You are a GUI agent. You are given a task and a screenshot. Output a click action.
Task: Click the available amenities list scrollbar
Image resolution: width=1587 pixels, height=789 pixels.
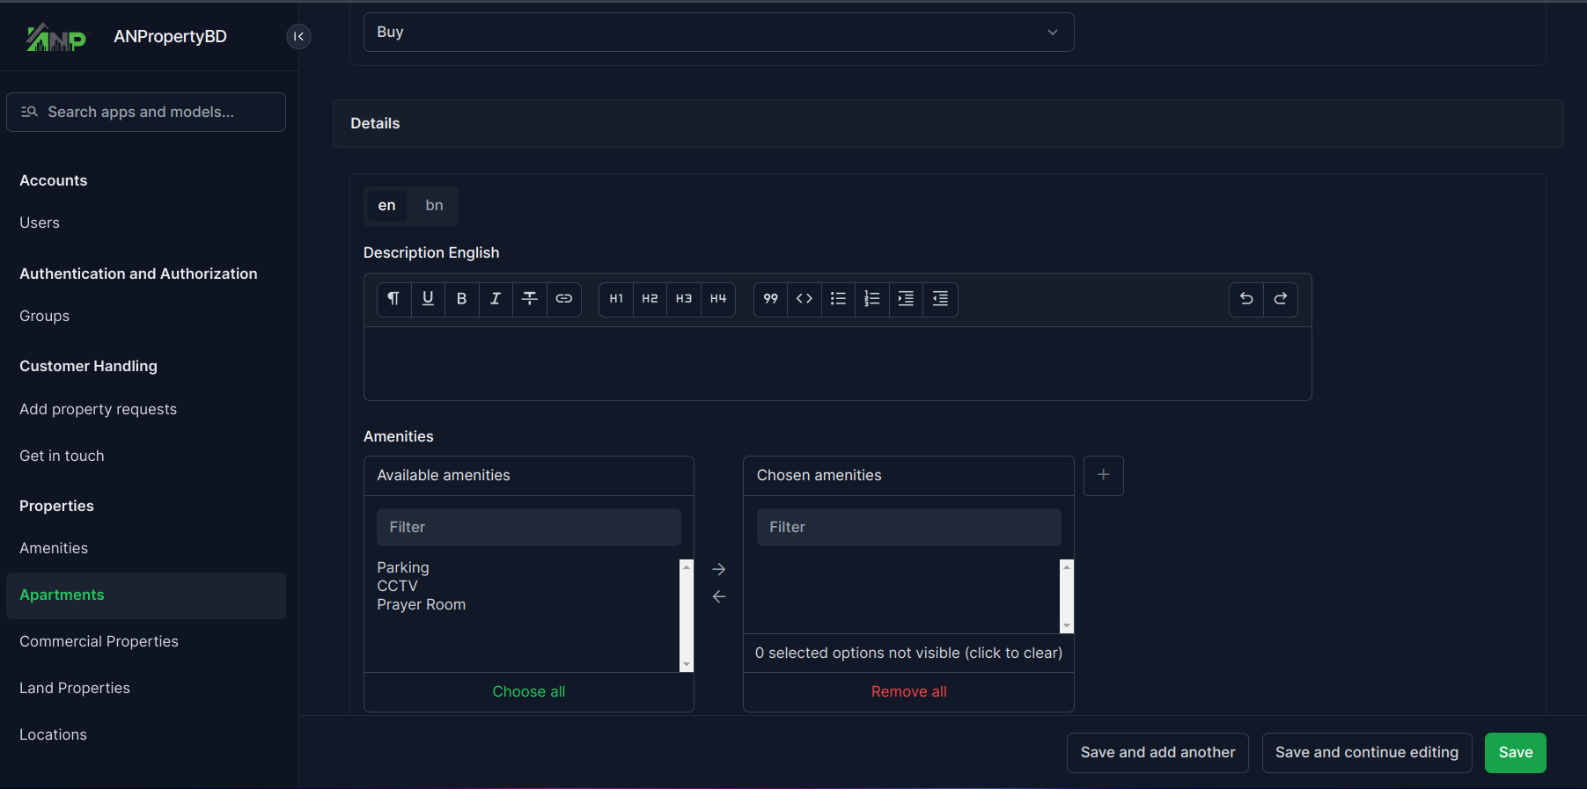tap(687, 616)
